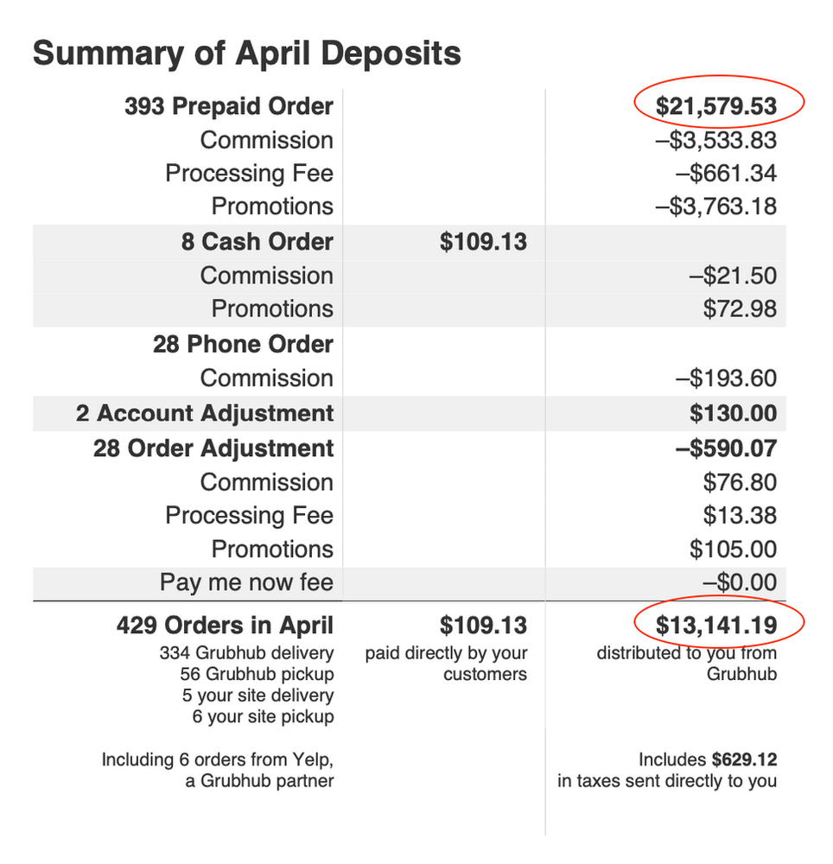Screen dimensions: 833x864
Task: Click the $130.00 account adjustment amount
Action: tap(733, 413)
